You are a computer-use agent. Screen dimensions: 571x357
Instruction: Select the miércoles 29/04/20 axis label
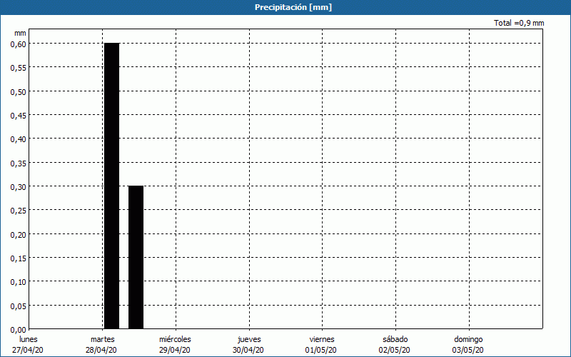pyautogui.click(x=175, y=345)
